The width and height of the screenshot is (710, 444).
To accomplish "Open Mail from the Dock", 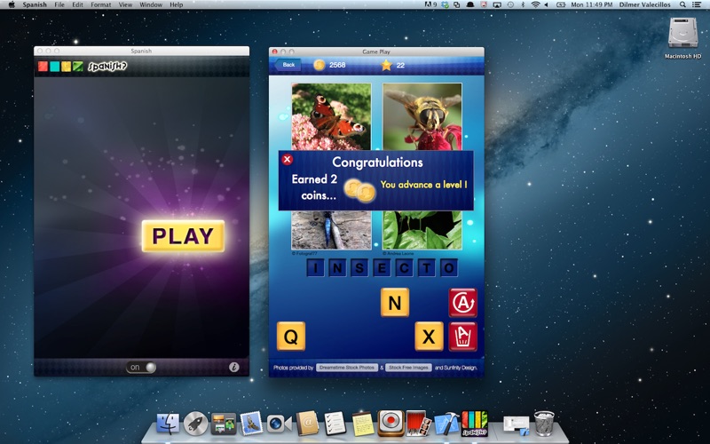I will pos(251,424).
